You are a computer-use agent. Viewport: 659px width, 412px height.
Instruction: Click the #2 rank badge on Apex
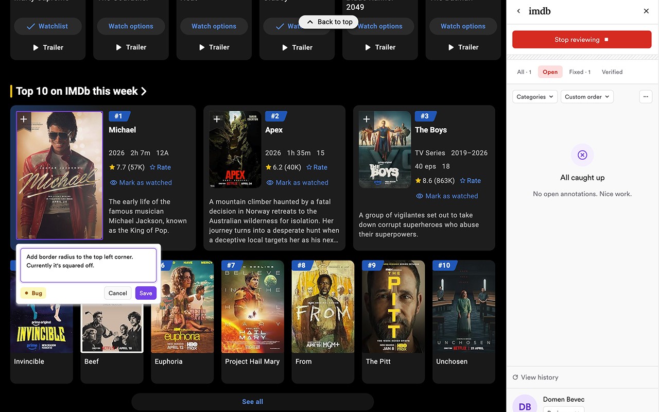275,116
